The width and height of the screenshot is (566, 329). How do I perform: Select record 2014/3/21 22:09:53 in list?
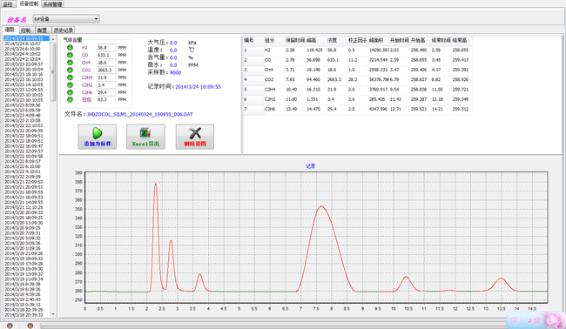coord(27,182)
